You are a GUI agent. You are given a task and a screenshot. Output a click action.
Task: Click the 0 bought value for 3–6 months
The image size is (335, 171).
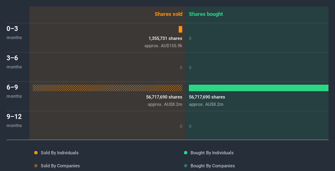coord(190,68)
